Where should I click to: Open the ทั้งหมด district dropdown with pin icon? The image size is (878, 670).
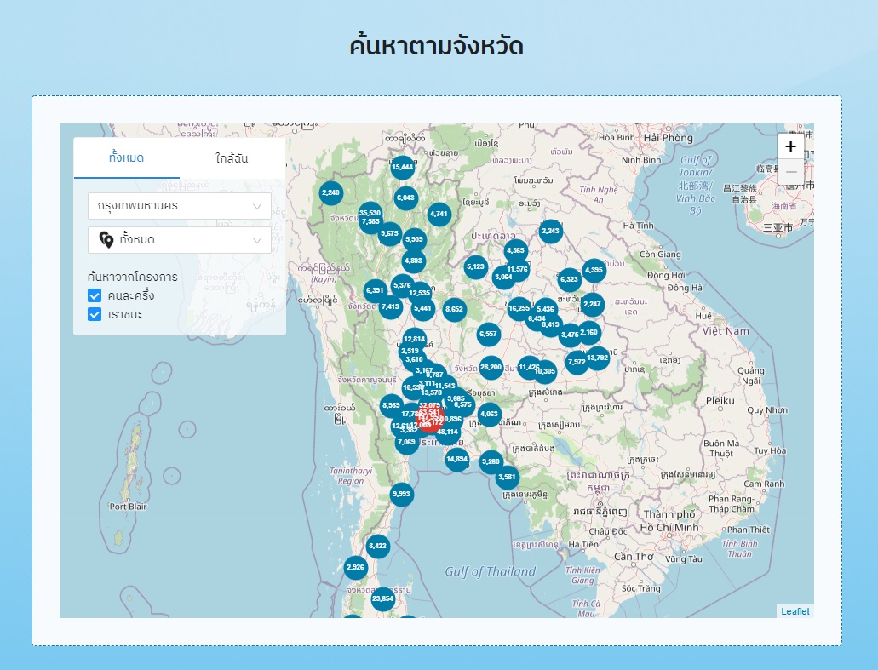[x=179, y=240]
